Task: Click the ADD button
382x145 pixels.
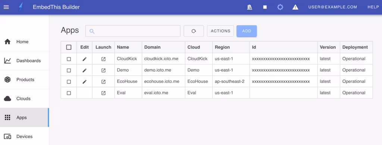Action: pos(247,31)
